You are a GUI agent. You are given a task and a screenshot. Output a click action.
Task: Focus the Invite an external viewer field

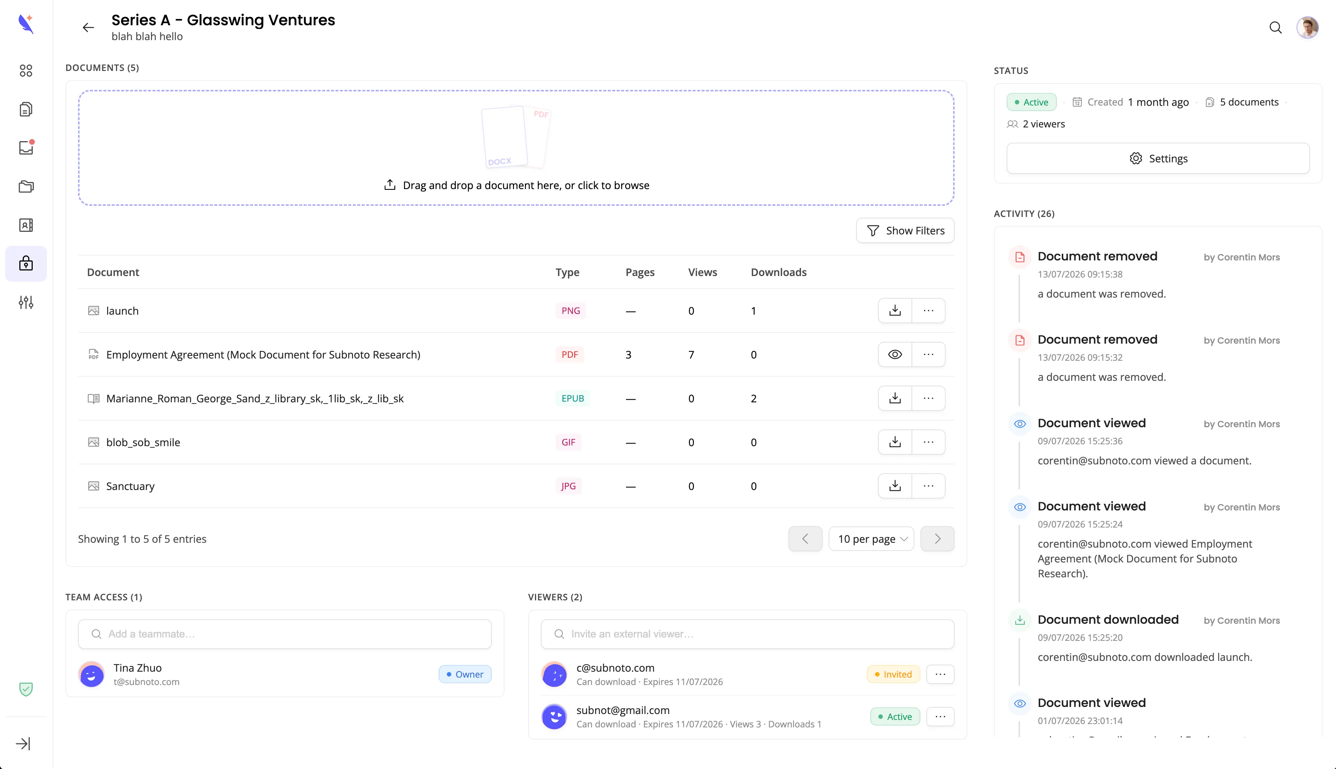pos(747,634)
